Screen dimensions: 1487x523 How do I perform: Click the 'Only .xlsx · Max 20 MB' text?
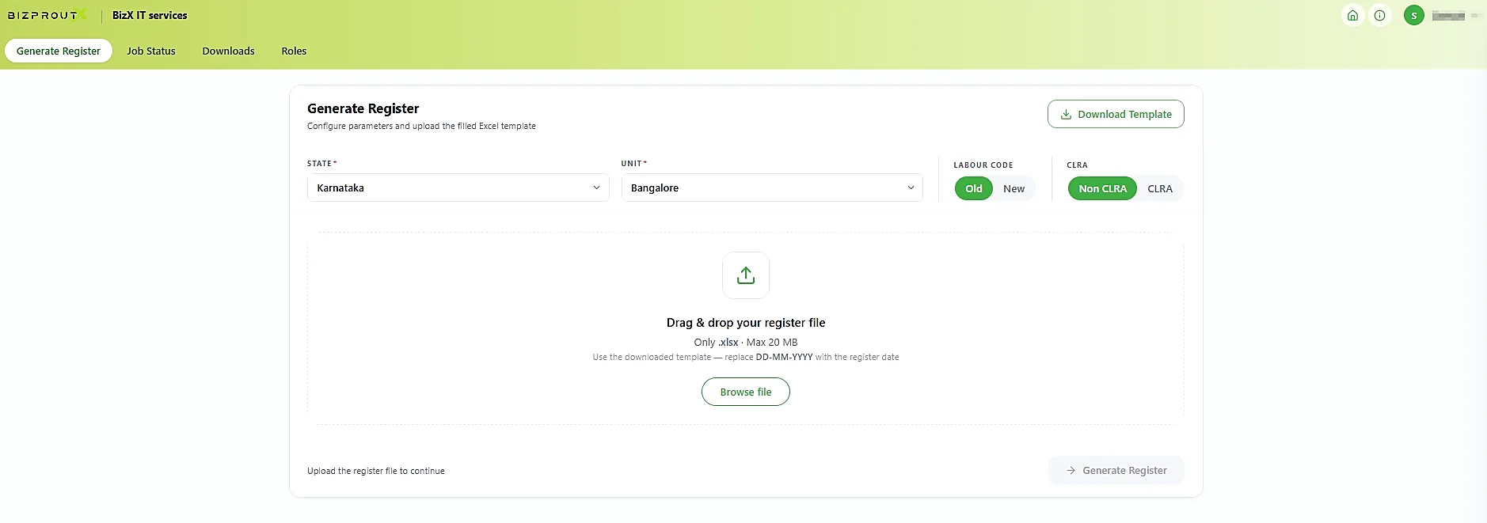point(746,343)
